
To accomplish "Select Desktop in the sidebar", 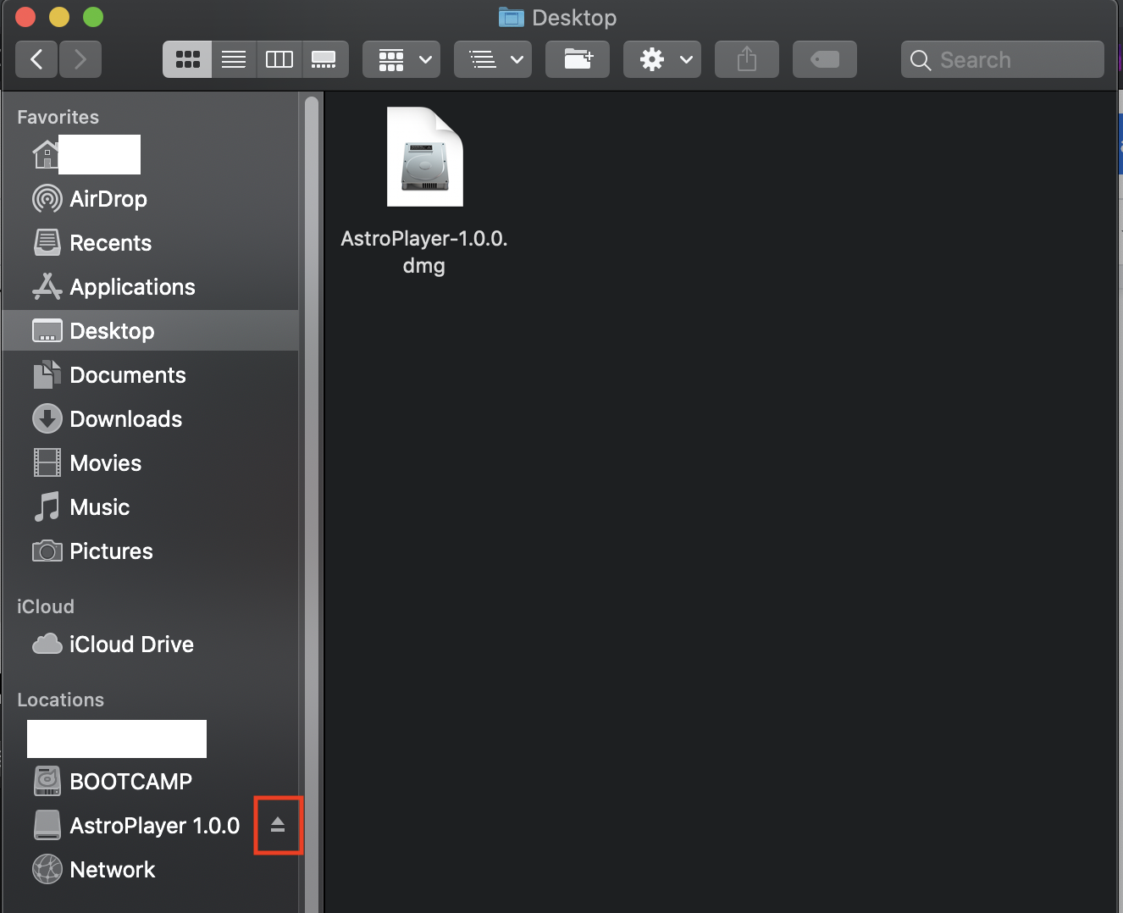I will pyautogui.click(x=151, y=331).
